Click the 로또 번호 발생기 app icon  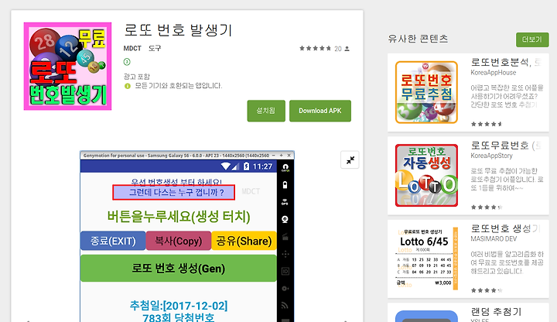[x=67, y=66]
